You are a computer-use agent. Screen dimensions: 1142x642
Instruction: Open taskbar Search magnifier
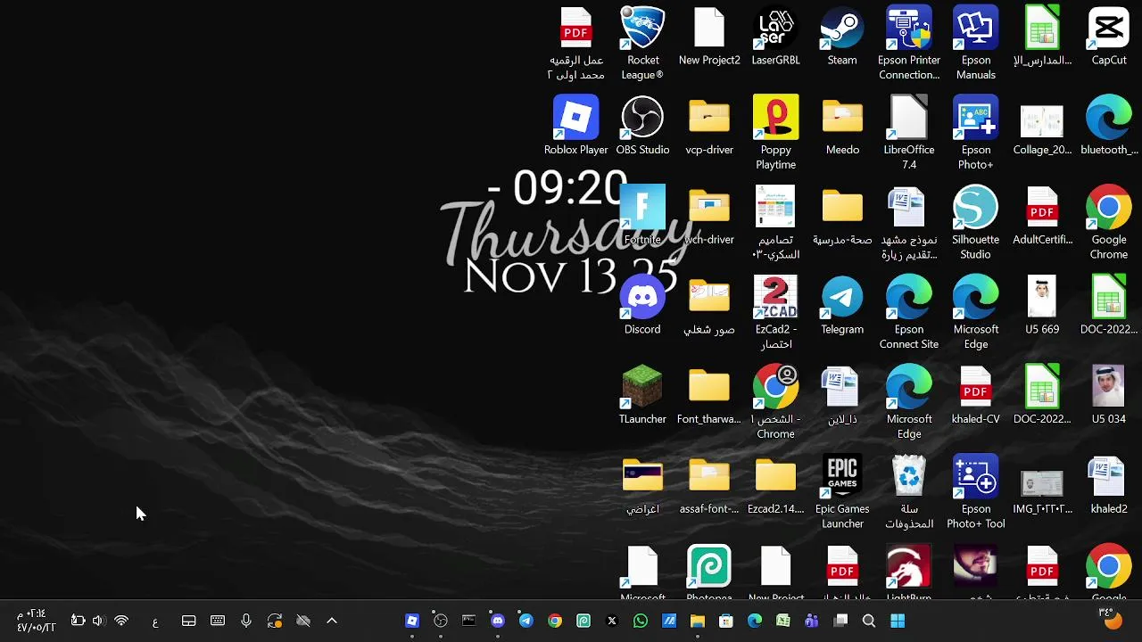pos(869,621)
